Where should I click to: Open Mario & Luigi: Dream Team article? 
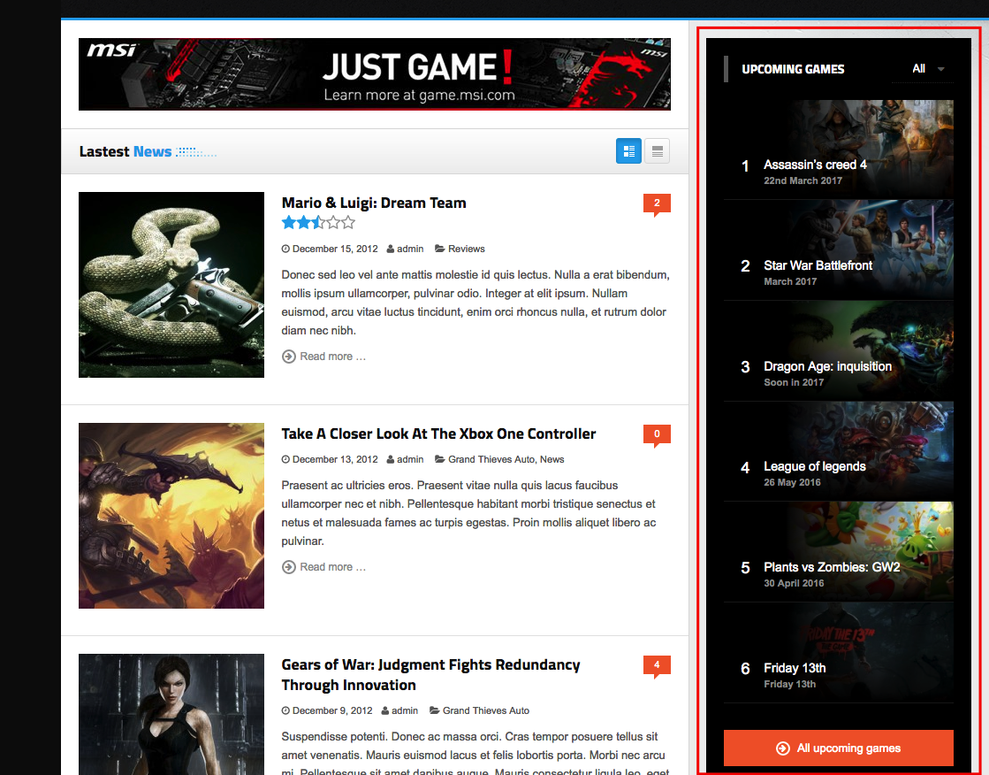tap(374, 203)
